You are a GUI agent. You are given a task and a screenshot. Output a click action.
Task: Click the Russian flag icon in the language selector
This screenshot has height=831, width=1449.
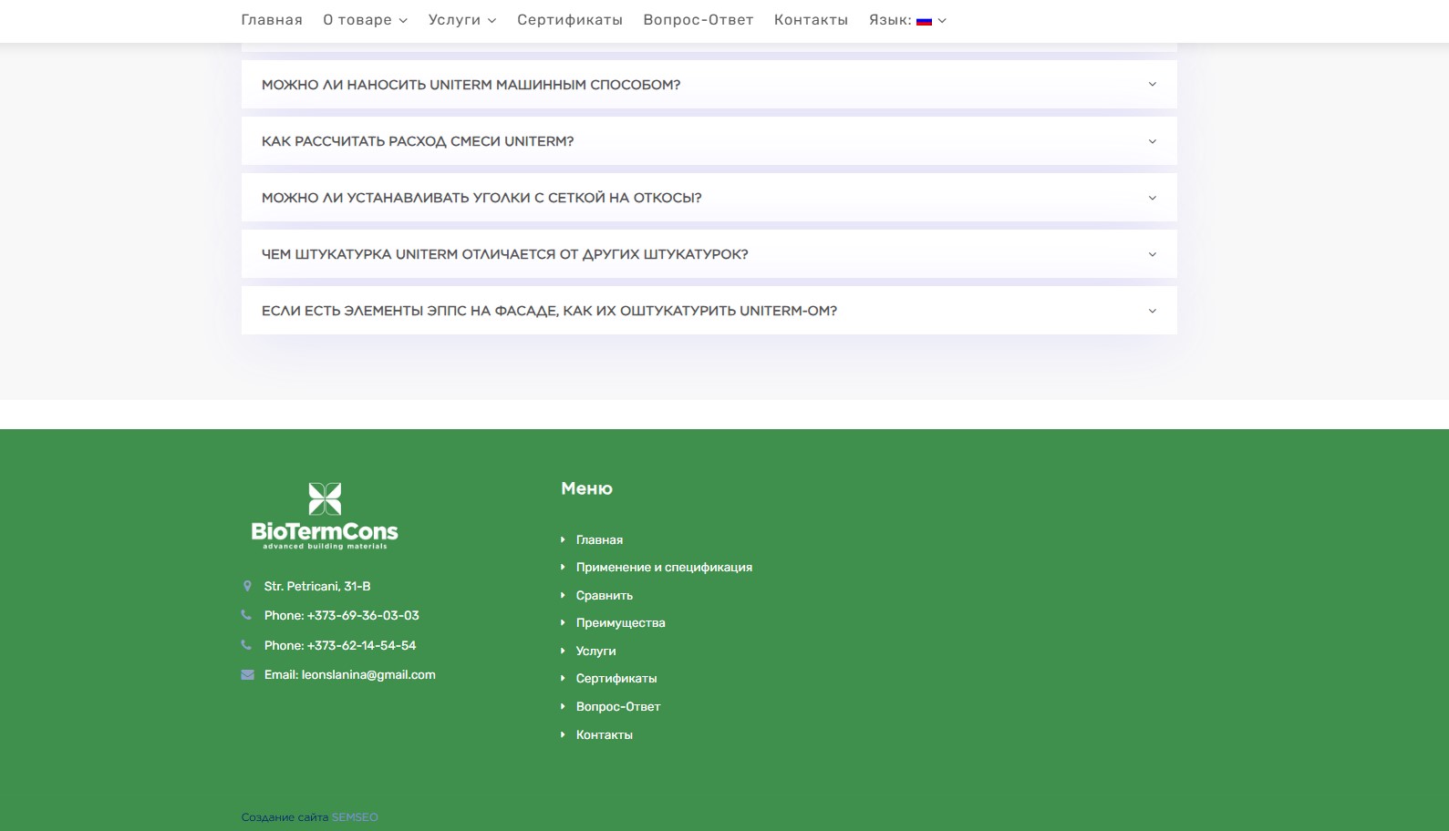point(924,21)
